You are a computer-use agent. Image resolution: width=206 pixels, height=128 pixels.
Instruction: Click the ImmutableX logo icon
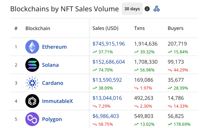[32, 101]
